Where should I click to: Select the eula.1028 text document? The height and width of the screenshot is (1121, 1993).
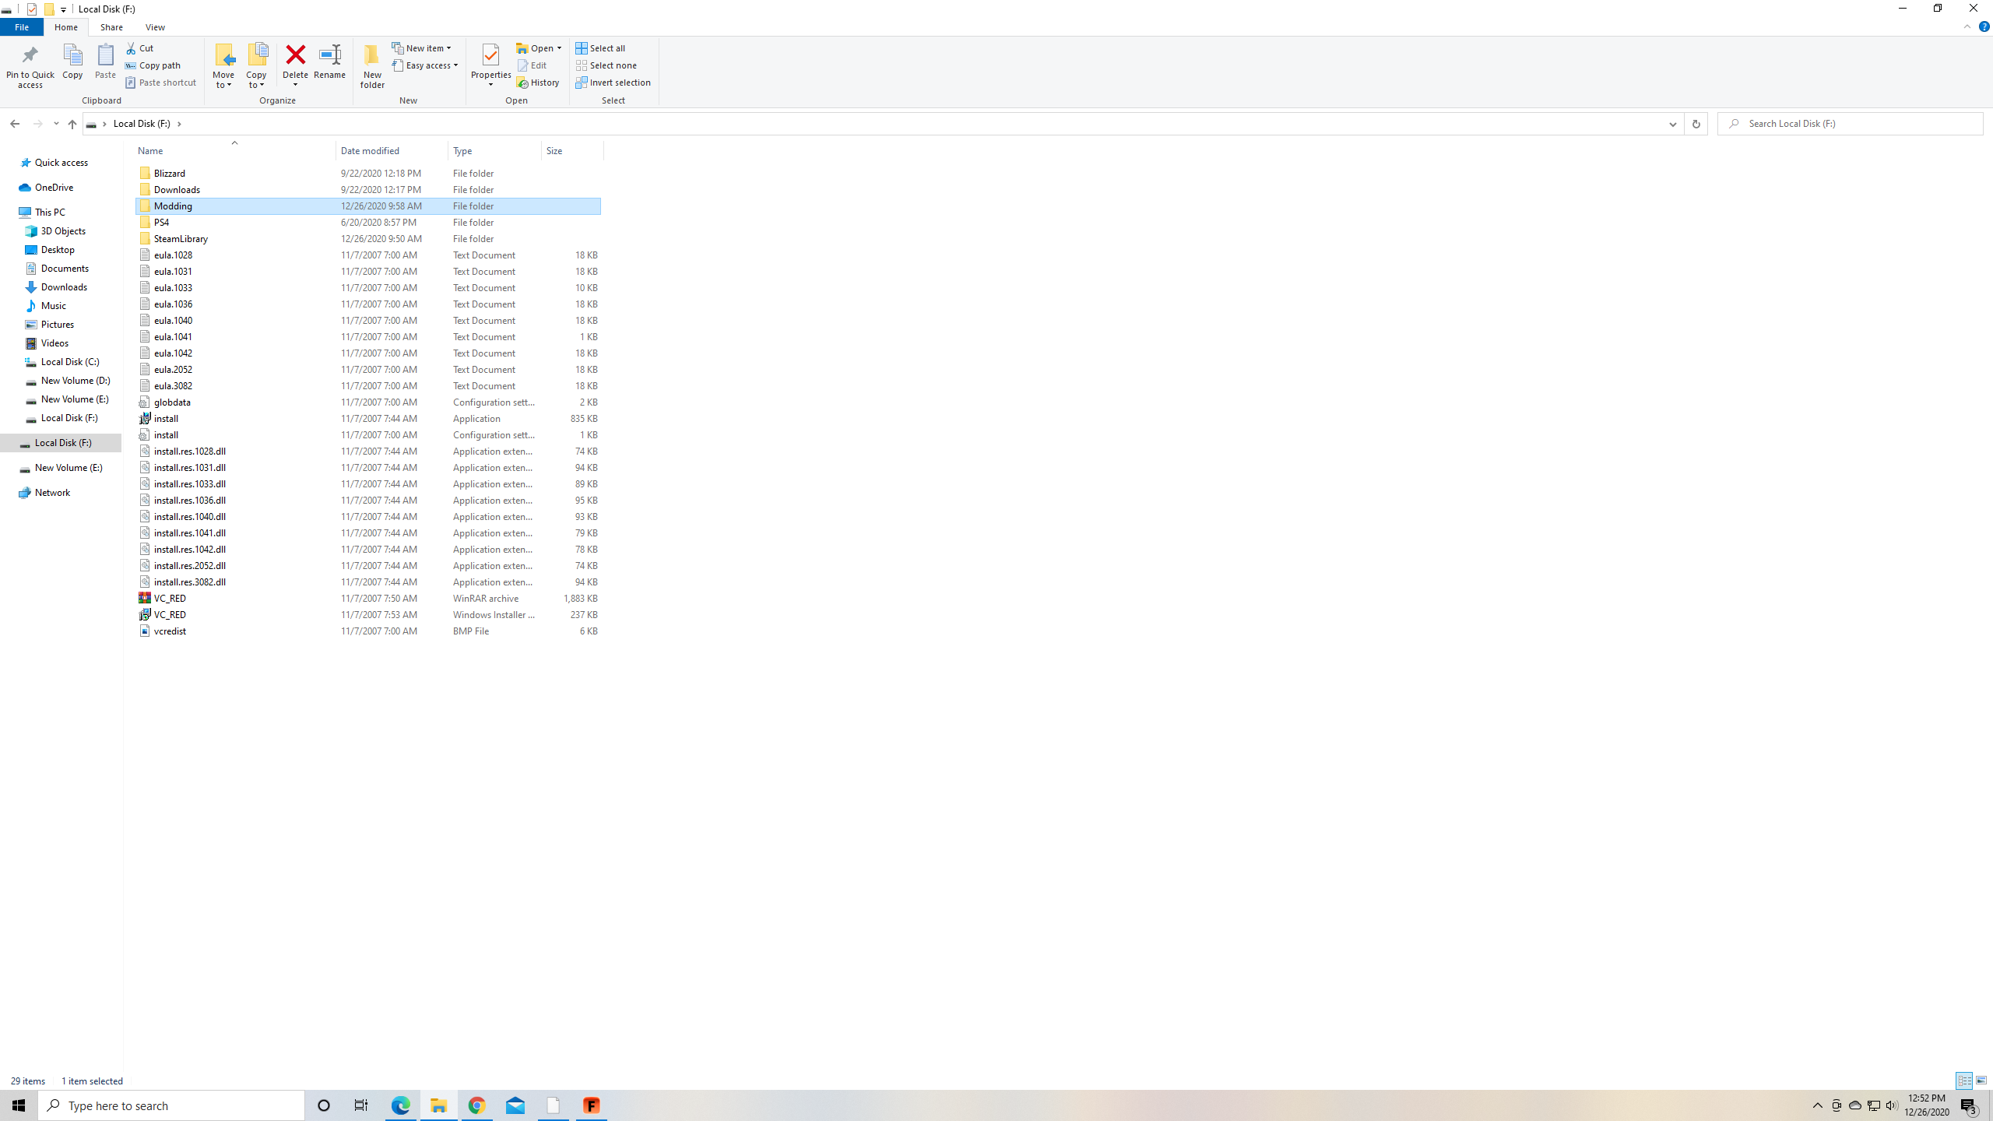click(368, 255)
